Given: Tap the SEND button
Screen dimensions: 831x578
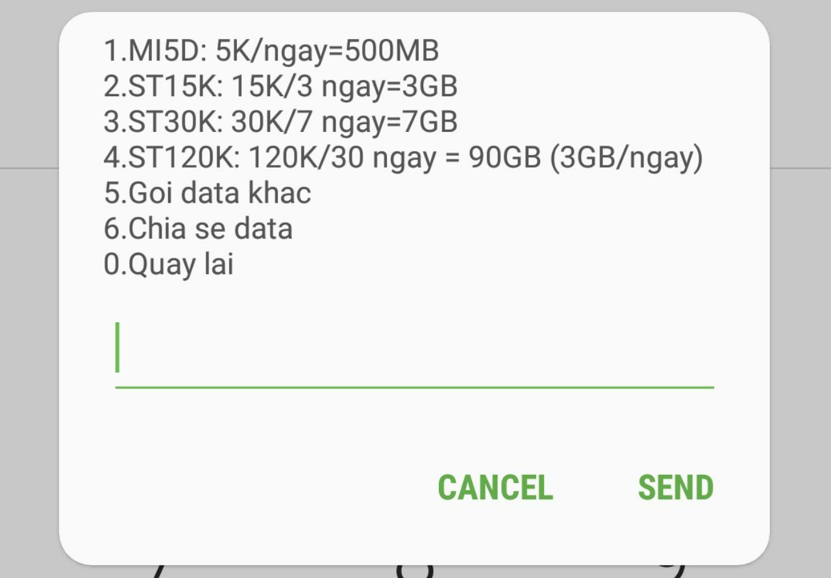Looking at the screenshot, I should point(675,488).
